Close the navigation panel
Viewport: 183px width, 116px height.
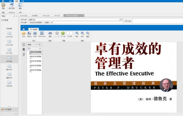tap(16, 16)
